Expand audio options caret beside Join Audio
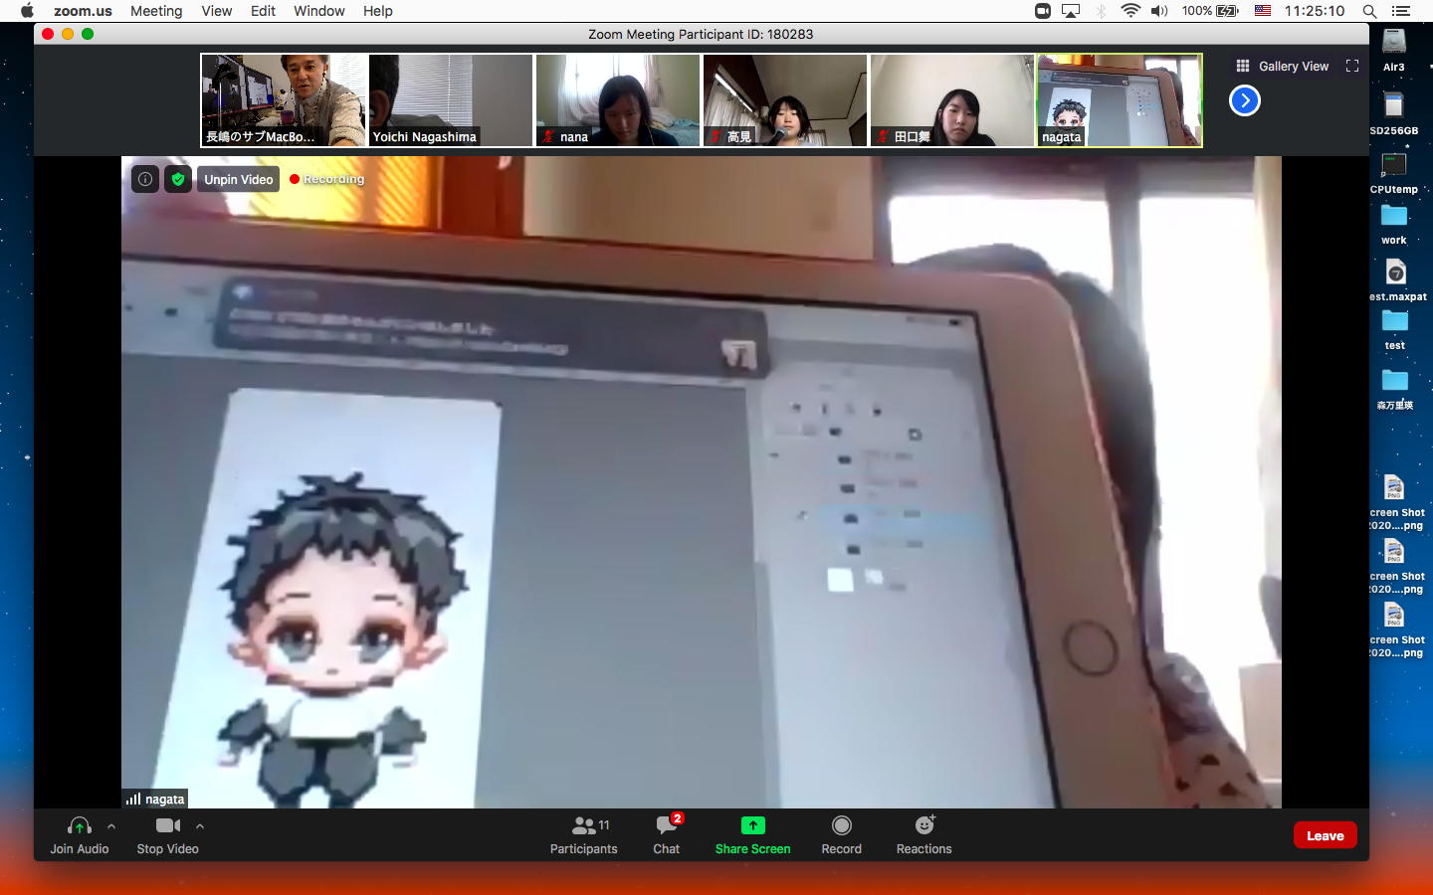The height and width of the screenshot is (895, 1433). pyautogui.click(x=111, y=825)
